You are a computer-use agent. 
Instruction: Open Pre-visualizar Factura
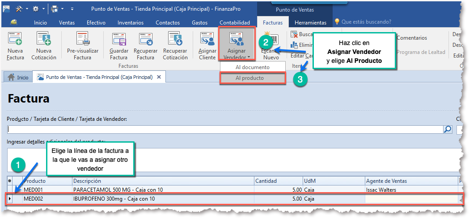(83, 46)
